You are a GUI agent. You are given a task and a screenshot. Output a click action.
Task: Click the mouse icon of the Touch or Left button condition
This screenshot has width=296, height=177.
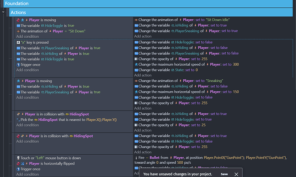tap(18, 158)
